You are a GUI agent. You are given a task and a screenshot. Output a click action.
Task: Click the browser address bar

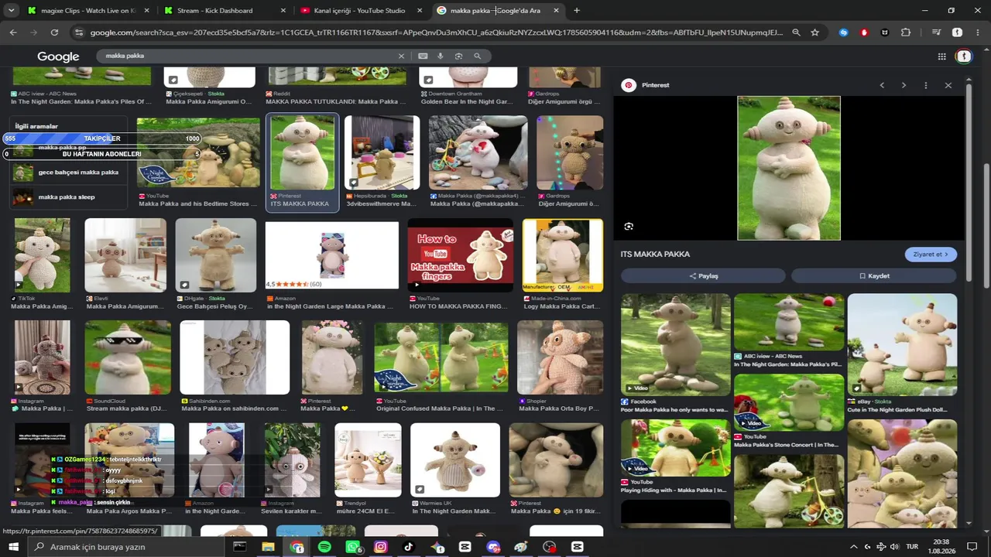coord(437,32)
